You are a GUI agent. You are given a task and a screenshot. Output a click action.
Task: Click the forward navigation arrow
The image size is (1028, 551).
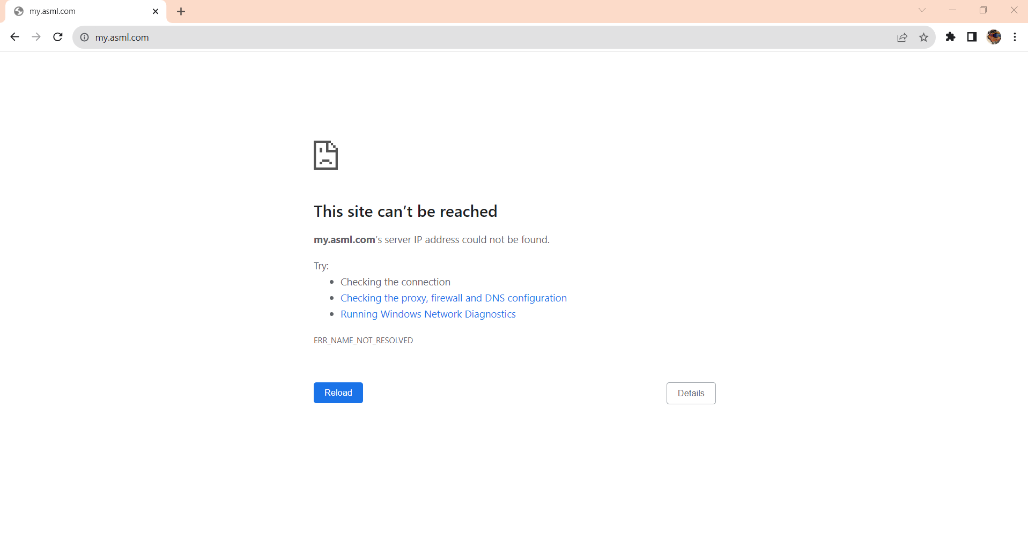click(36, 37)
